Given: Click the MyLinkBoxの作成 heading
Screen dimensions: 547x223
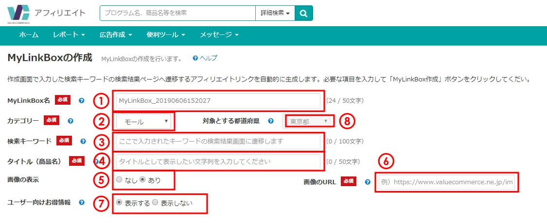Looking at the screenshot, I should coord(50,58).
